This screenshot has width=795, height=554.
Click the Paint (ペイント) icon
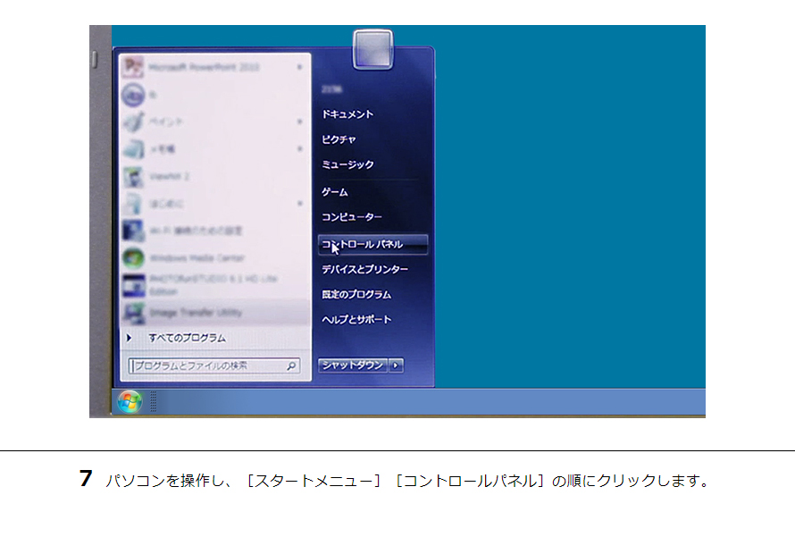[133, 122]
